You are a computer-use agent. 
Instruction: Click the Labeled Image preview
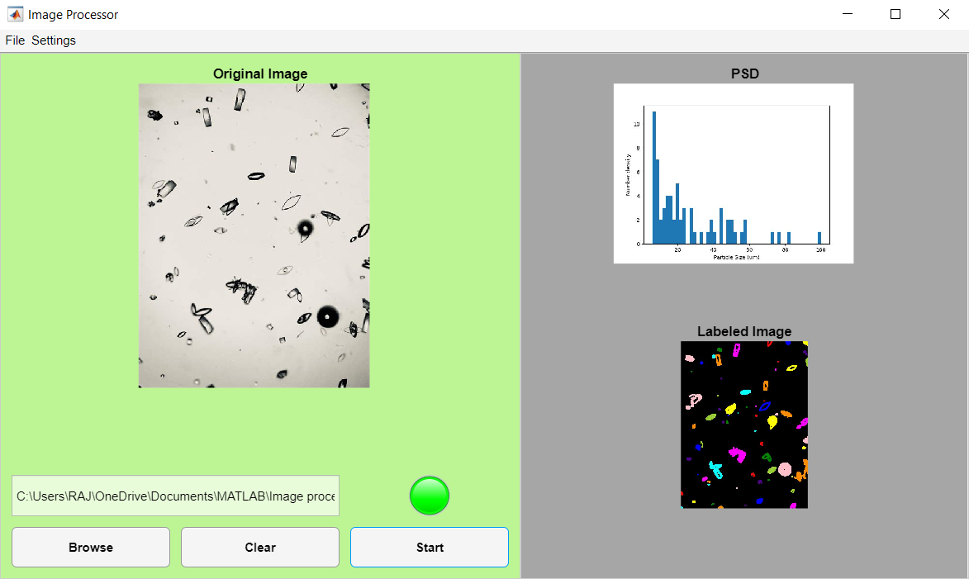coord(743,424)
